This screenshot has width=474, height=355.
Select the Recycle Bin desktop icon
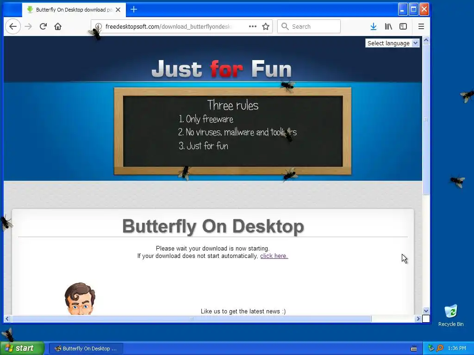coord(451,315)
